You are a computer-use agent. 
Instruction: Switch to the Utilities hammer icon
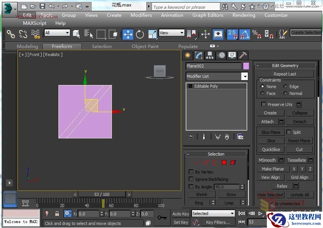[x=243, y=55]
